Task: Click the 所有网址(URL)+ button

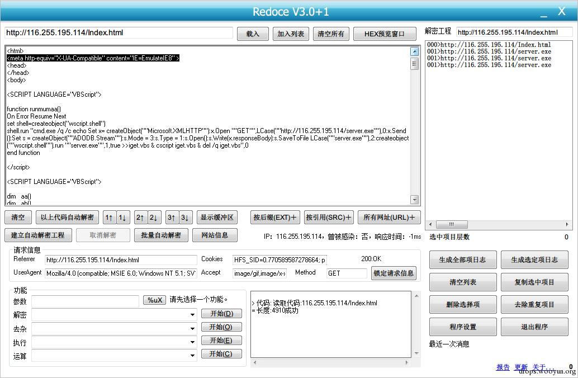Action: pyautogui.click(x=389, y=217)
